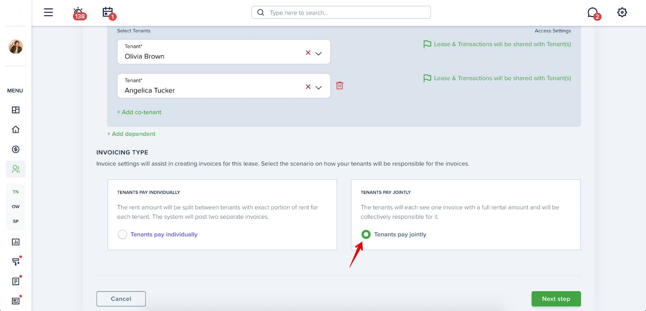The width and height of the screenshot is (646, 311).
Task: Clear the Angelica Tucker tenant selection
Action: point(308,87)
